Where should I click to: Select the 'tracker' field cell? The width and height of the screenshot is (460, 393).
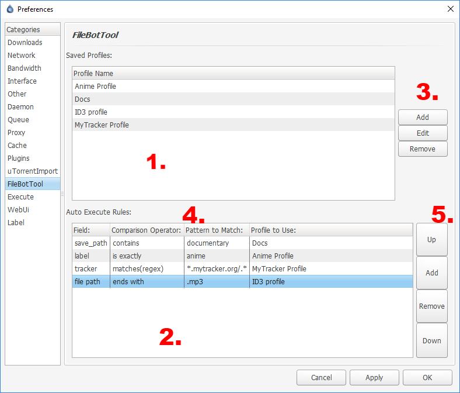[x=91, y=268]
